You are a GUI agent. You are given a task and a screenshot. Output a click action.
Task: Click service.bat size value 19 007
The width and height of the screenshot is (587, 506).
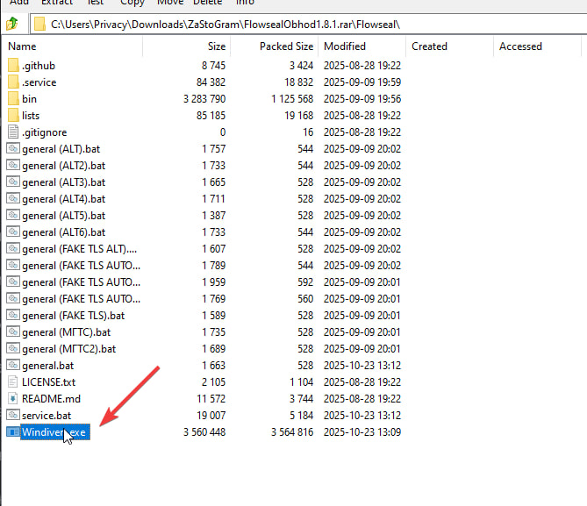(211, 416)
